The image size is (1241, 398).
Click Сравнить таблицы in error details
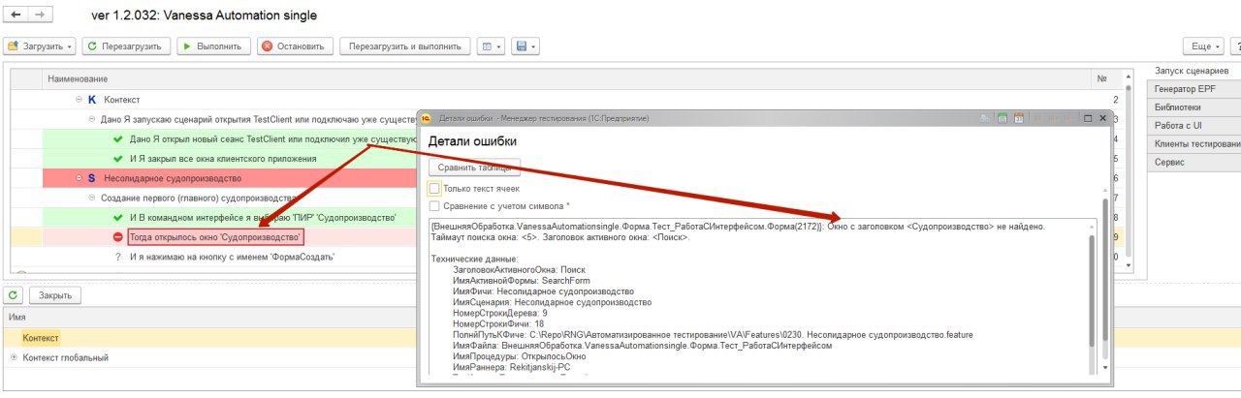[x=474, y=168]
